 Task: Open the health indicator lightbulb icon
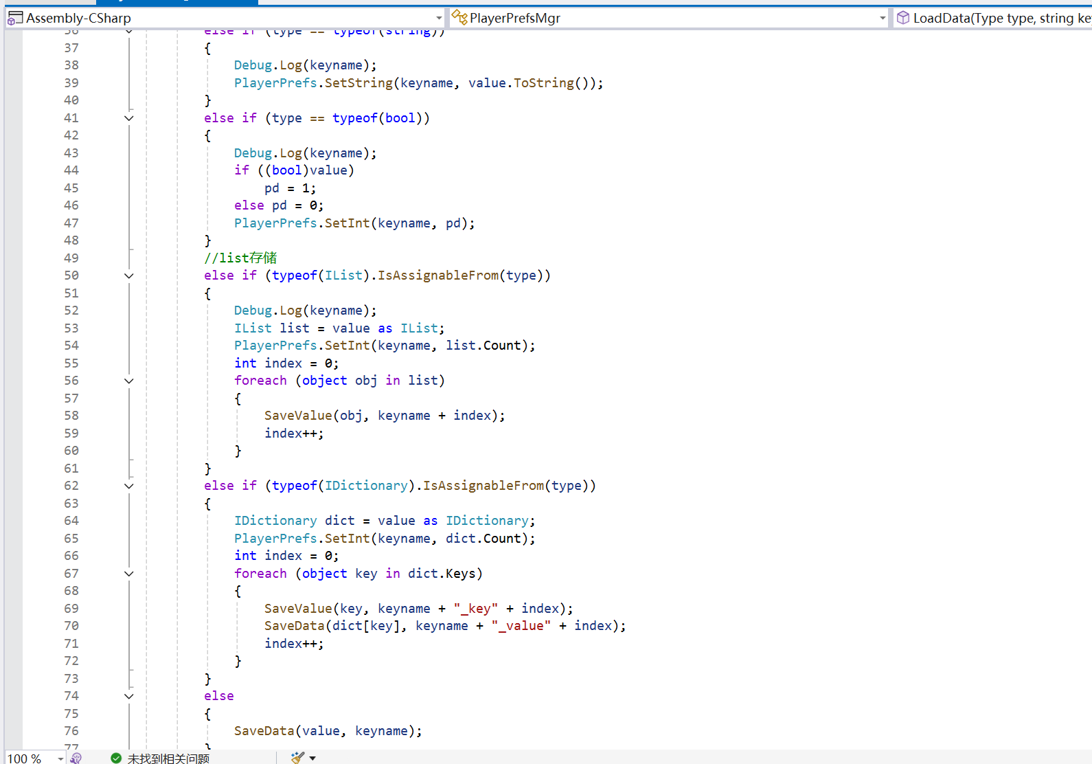tap(76, 758)
